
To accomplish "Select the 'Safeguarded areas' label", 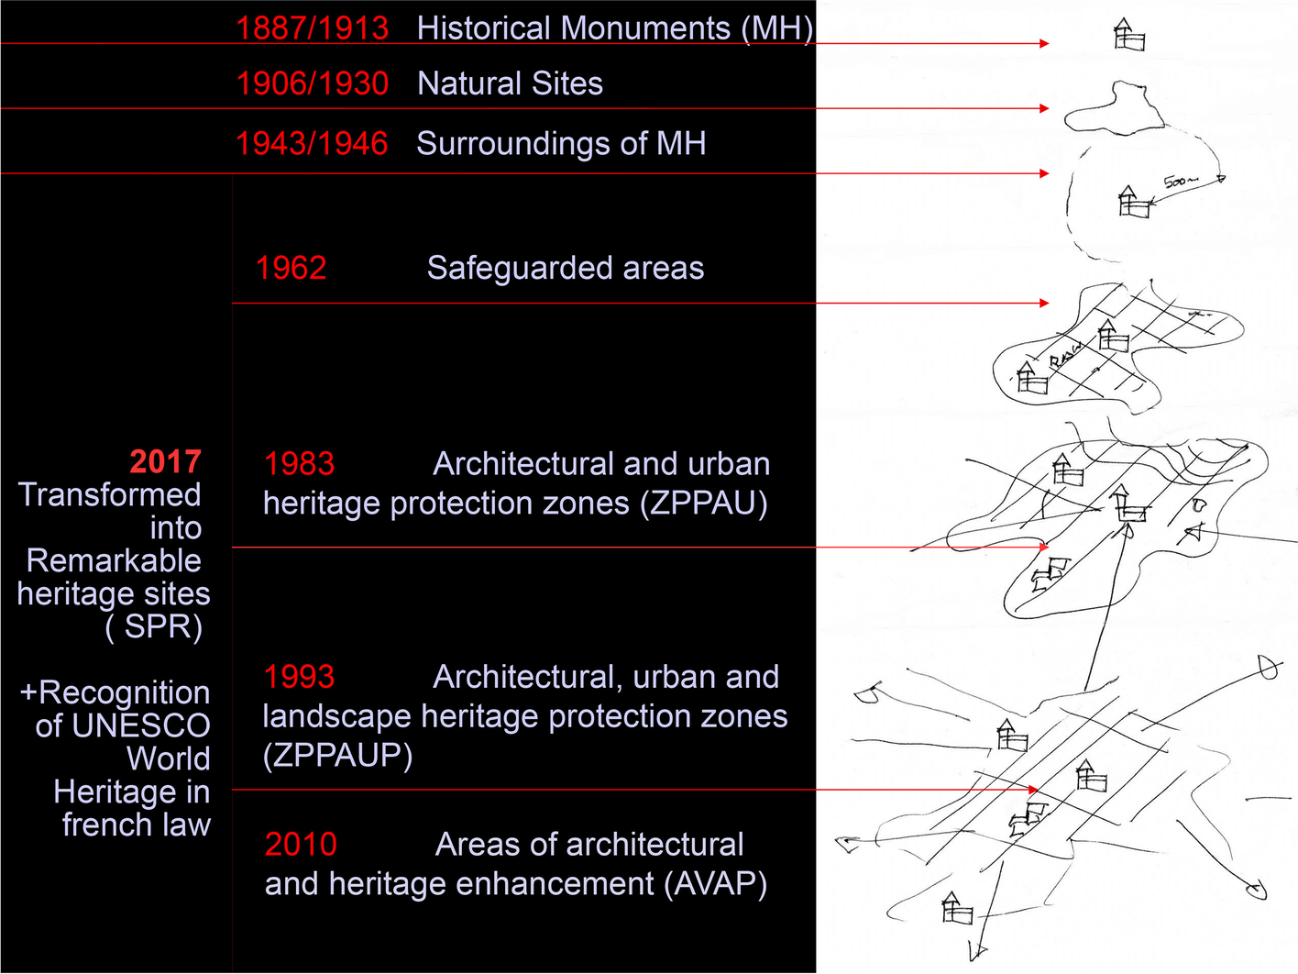I will tap(566, 268).
